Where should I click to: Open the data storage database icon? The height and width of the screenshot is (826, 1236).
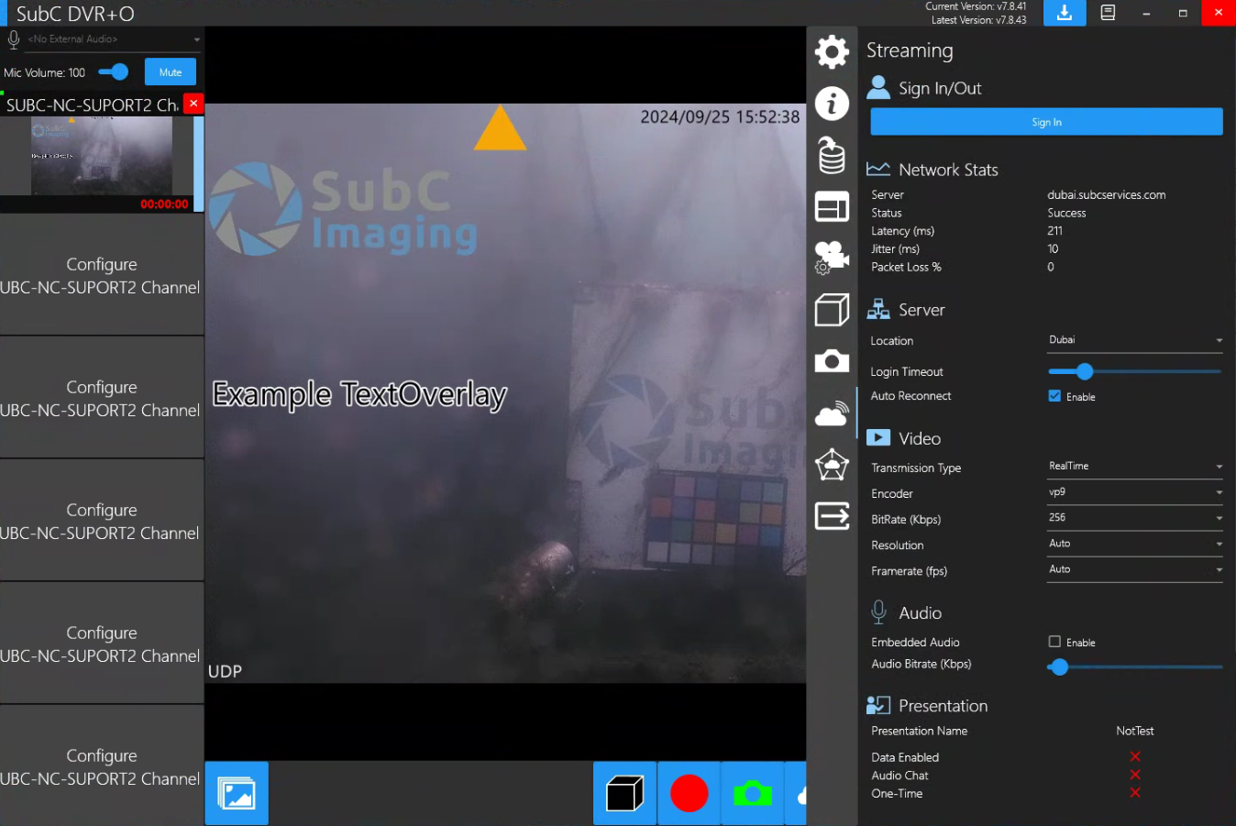click(832, 155)
